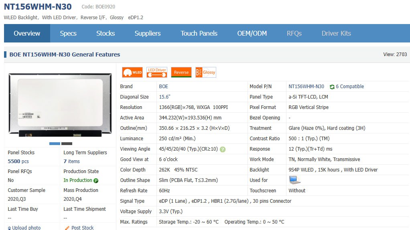Click the Glossy surface feature icon
Screen dimensions: 410x230
pos(206,72)
